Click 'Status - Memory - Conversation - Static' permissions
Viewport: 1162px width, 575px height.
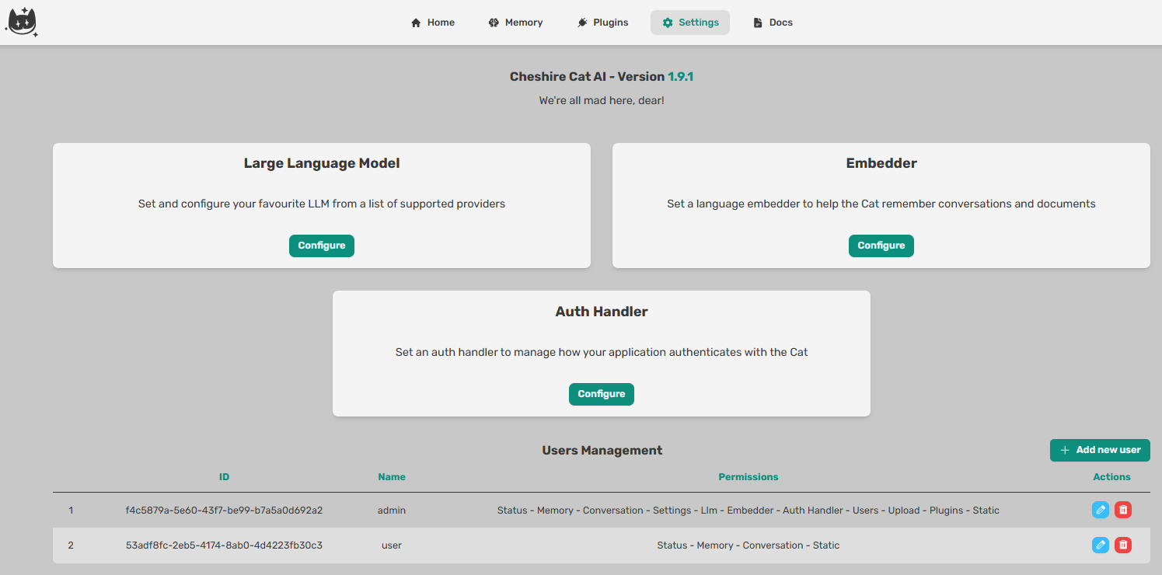pos(748,545)
